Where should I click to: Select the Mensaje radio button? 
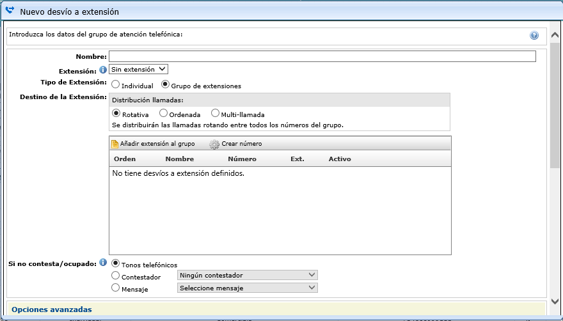point(115,288)
